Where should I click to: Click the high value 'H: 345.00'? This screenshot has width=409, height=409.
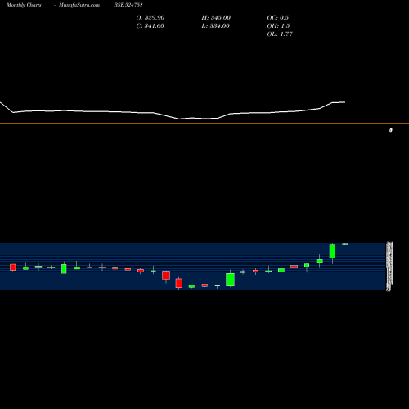point(216,18)
